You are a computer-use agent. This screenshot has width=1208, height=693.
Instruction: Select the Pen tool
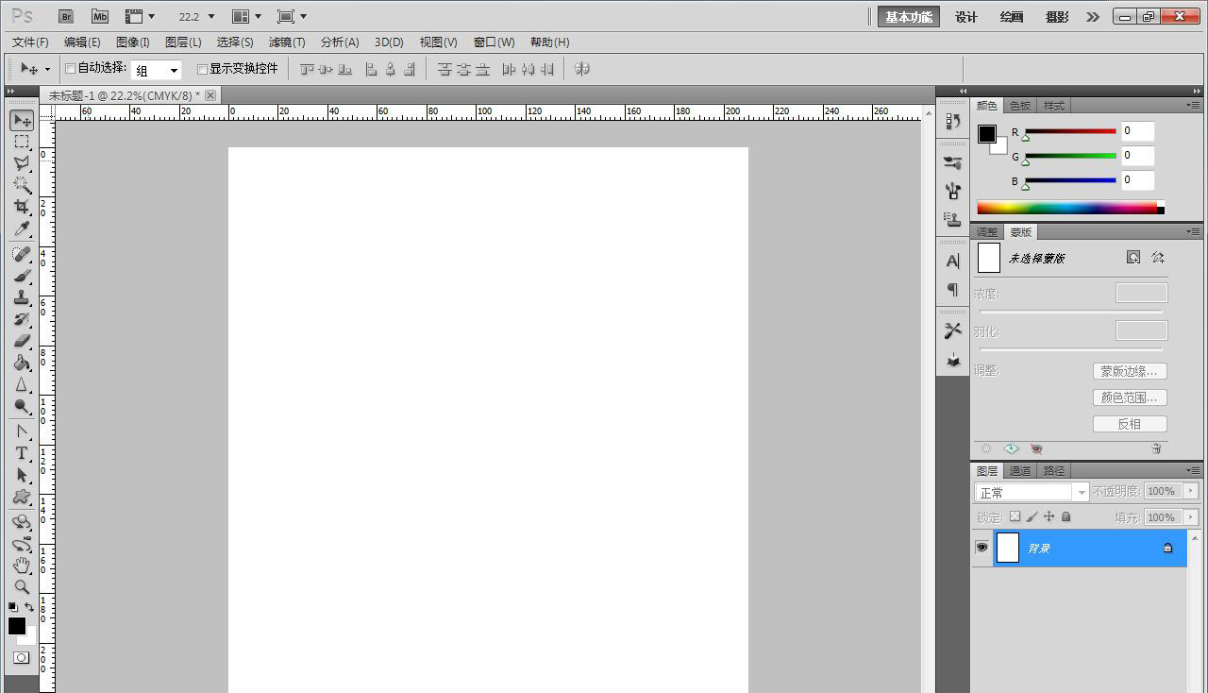22,432
